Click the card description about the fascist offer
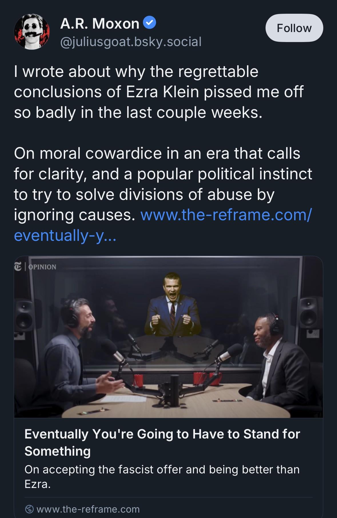 162,477
